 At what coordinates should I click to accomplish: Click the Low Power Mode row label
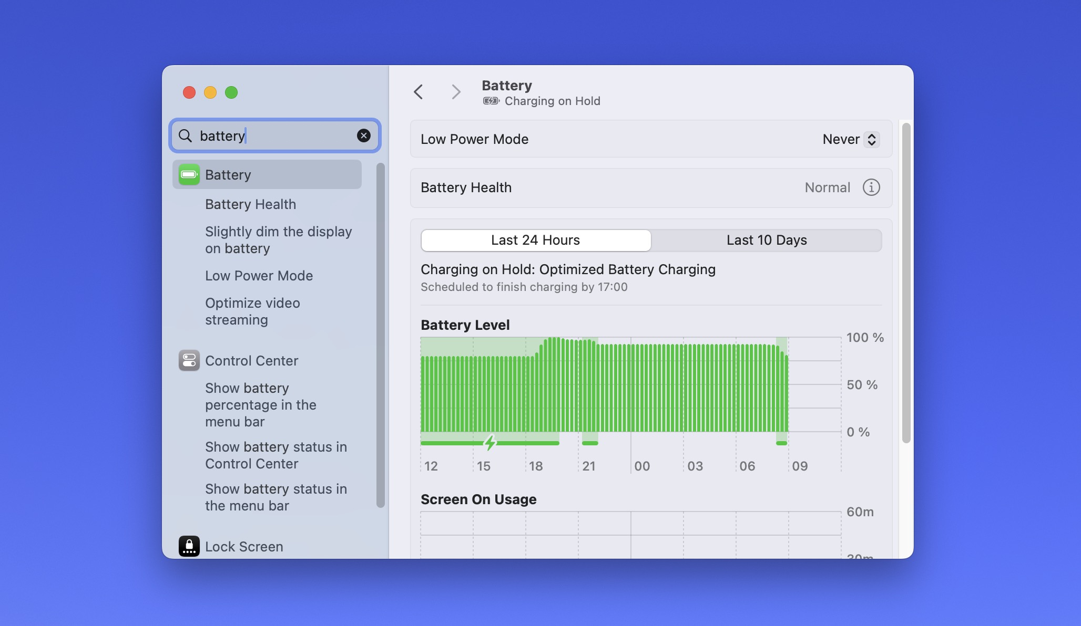(x=474, y=139)
